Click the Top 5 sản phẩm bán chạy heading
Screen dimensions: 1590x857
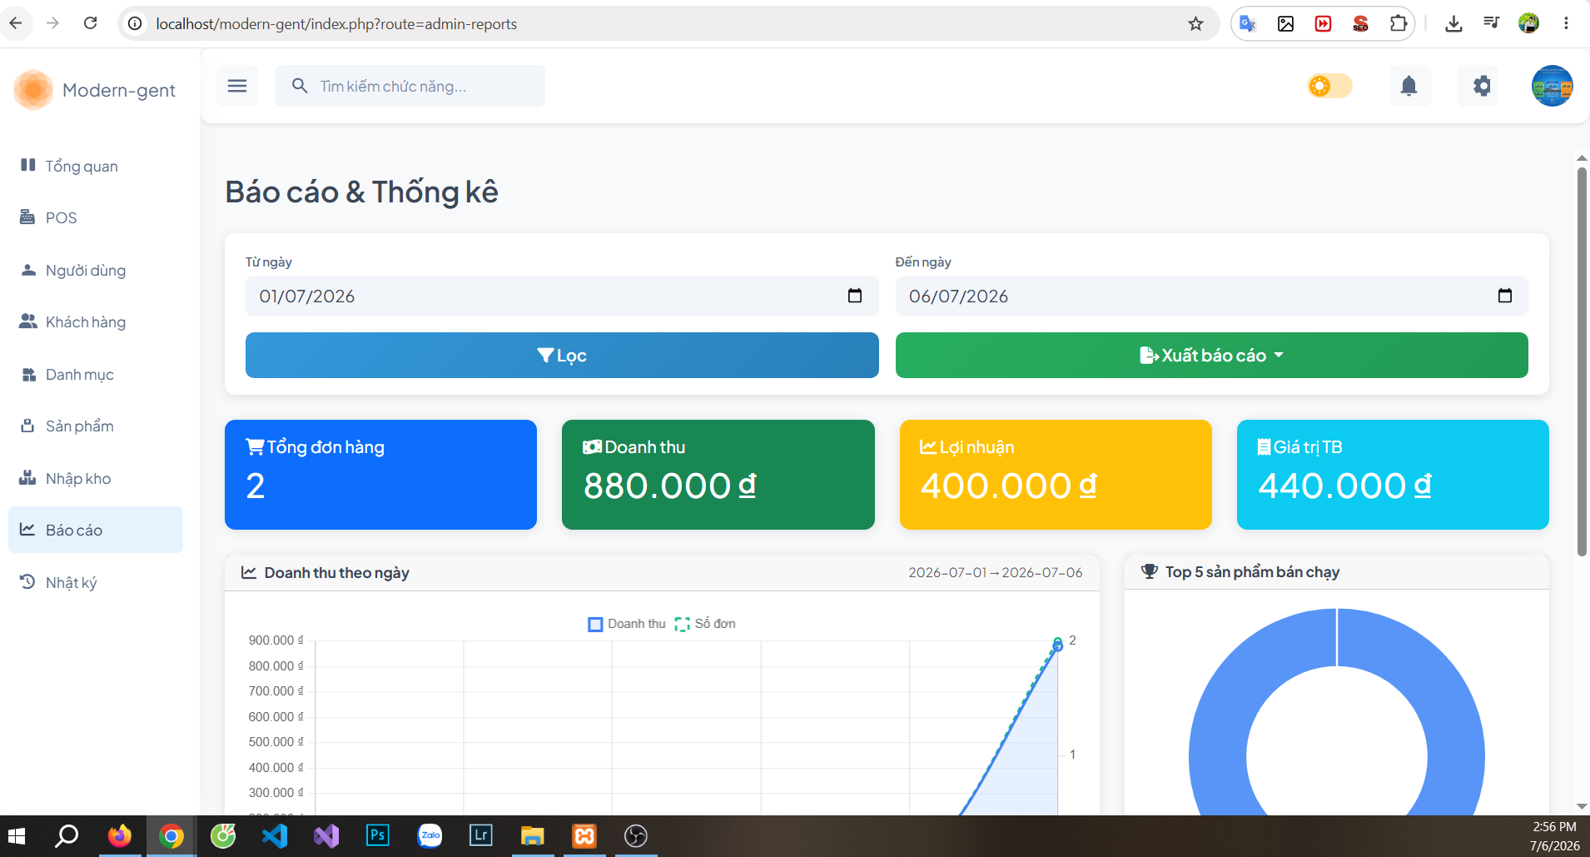point(1252,572)
